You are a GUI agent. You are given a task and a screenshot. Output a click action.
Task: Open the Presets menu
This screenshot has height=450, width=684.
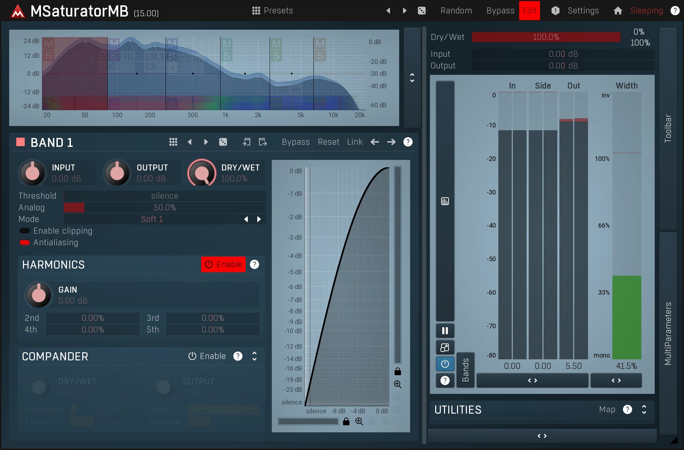[x=272, y=11]
